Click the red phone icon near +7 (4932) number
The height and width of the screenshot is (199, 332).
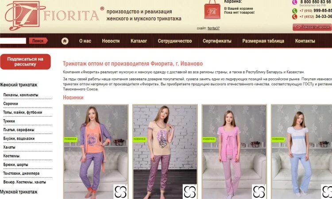tap(294, 16)
